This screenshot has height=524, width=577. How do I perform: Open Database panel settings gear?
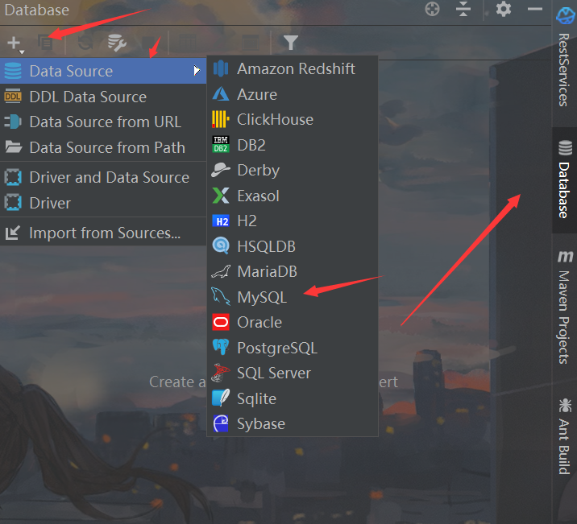pyautogui.click(x=503, y=9)
